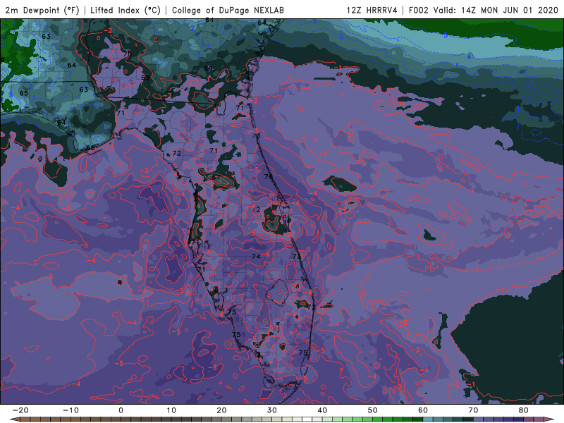Click the '76' dewpoint reading on the map
564x423 pixels.
(x=269, y=177)
